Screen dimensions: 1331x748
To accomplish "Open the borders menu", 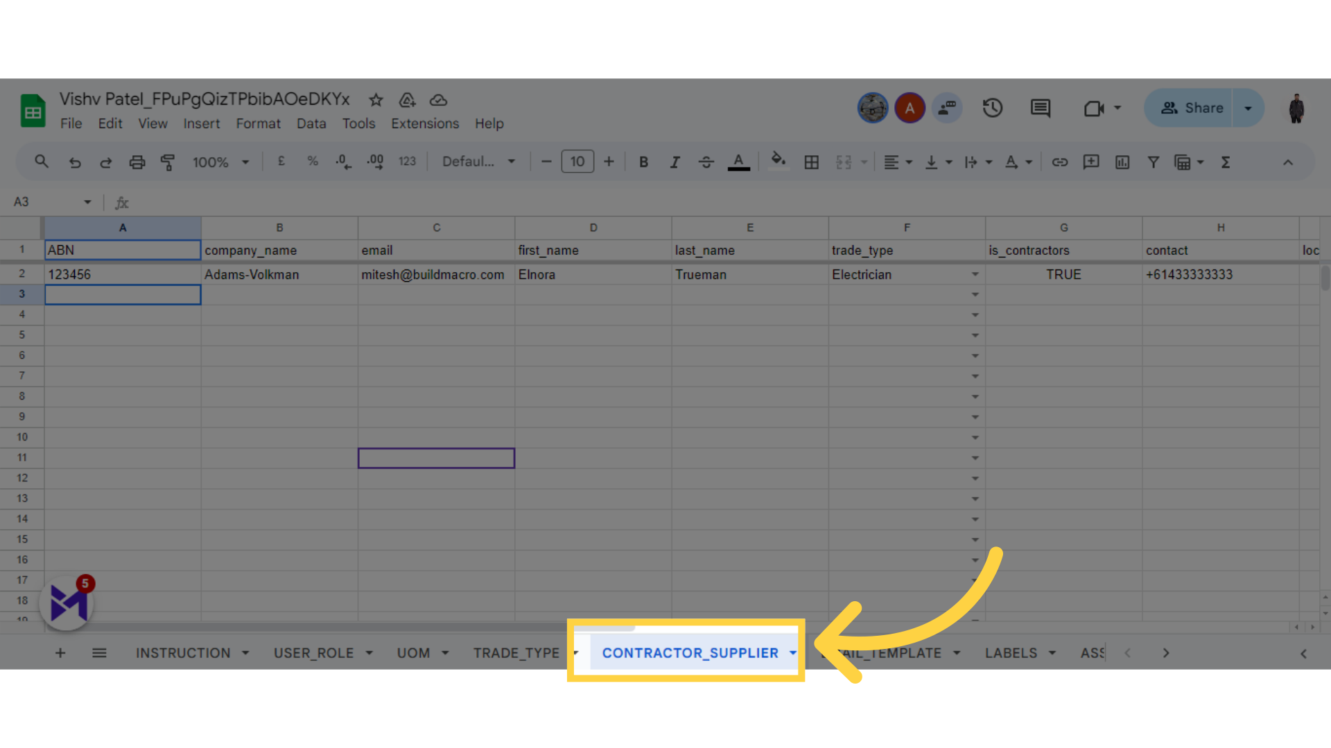I will tap(811, 162).
